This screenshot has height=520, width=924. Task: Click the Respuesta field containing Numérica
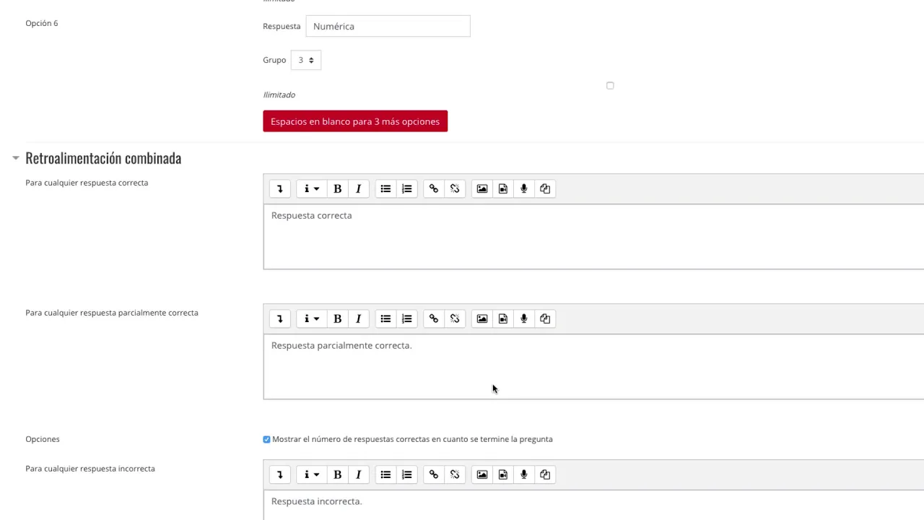coord(388,26)
